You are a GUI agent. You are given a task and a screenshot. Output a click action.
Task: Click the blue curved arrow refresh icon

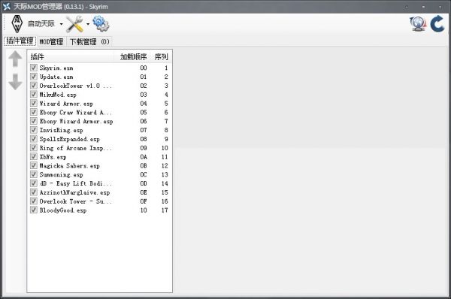tap(437, 24)
